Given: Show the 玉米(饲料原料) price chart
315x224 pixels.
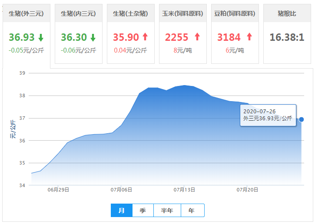Looking at the screenshot, I should 182,13.
